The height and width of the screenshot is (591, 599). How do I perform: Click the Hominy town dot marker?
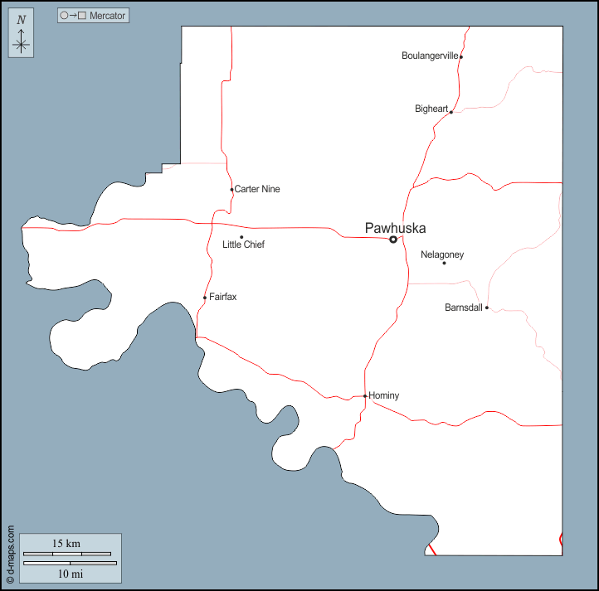pos(365,396)
